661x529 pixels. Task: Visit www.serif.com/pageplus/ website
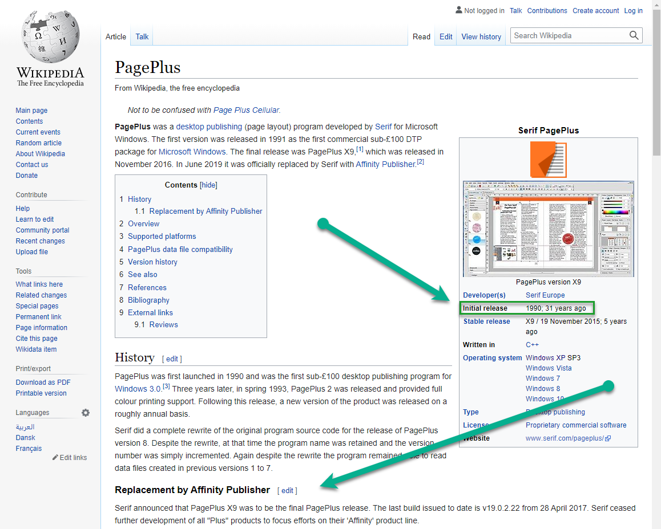tap(565, 438)
